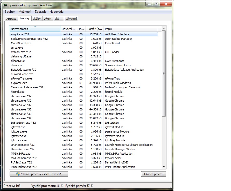This screenshot has width=231, height=191.
Task: Click the Správce oken plochy description
Action: click(118, 65)
